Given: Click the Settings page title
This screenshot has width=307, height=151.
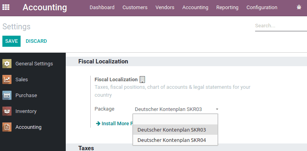Looking at the screenshot, I should click(17, 27).
